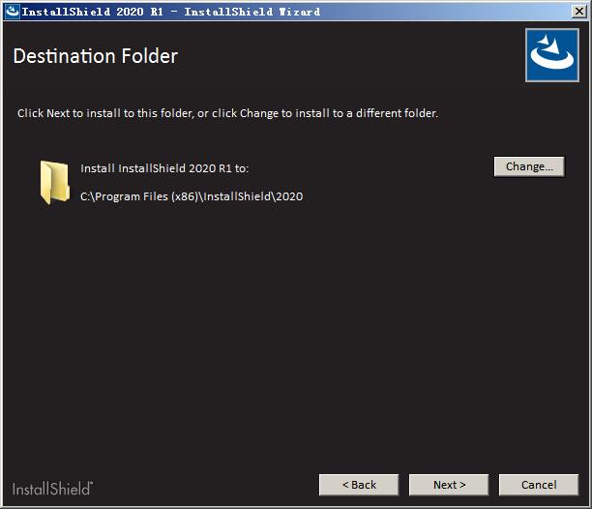
Task: Select the install path C:\Program Files (x86)\InstallShield\2020
Action: click(192, 196)
